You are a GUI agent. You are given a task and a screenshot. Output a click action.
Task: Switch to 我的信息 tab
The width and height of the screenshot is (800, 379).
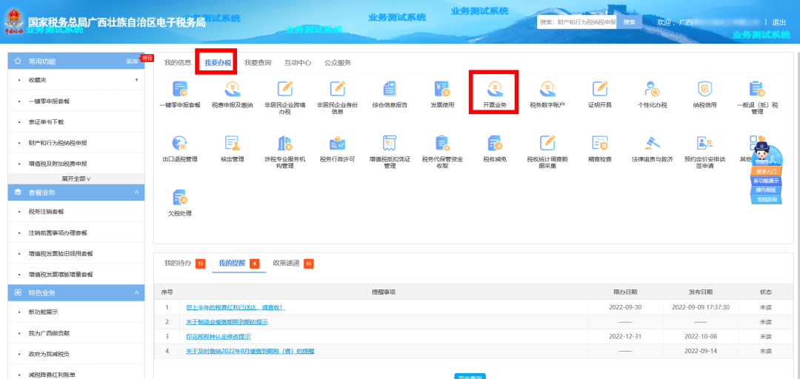[178, 63]
